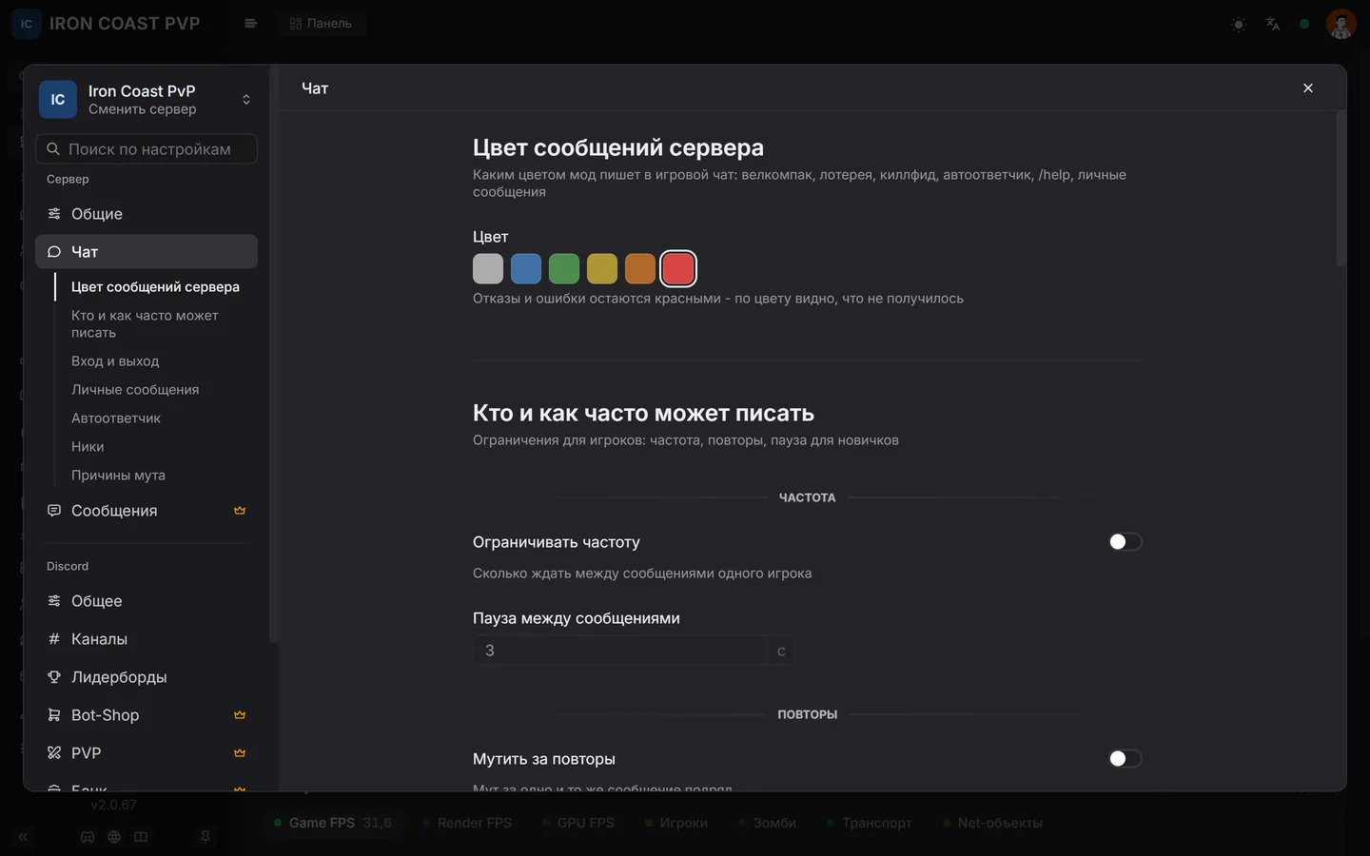Select the gray message color swatch
This screenshot has height=856, width=1370.
tap(488, 268)
